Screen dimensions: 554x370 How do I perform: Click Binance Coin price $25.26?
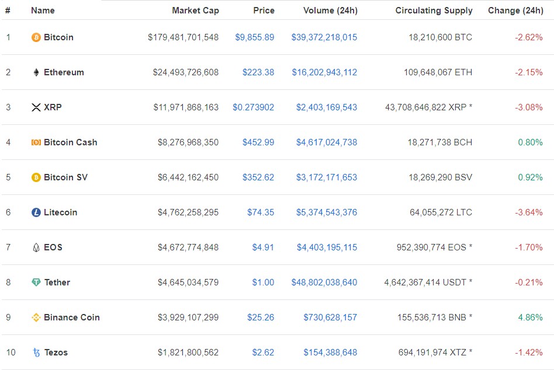tap(261, 317)
